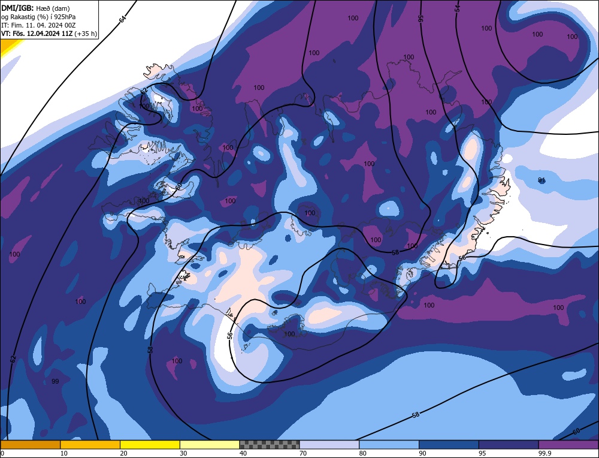
Task: Click the medium blue 90–95 legend swatch
Action: tap(449, 445)
